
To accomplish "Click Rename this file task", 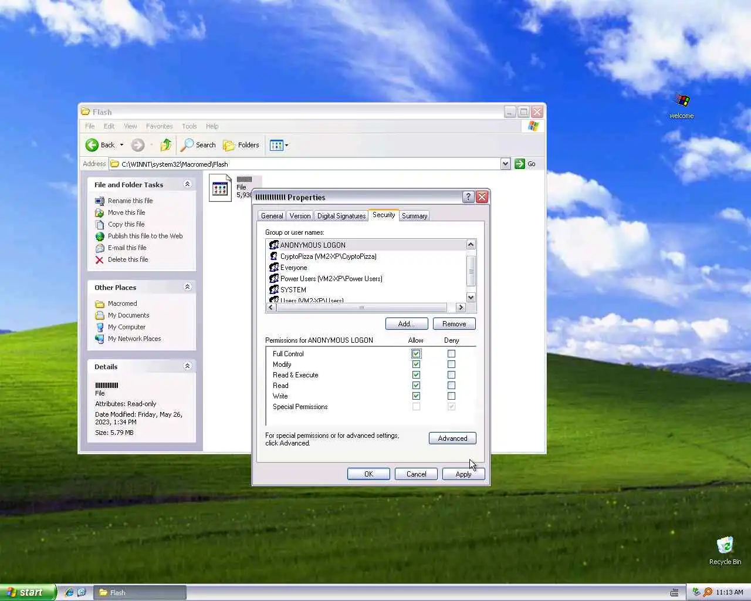I will pos(130,201).
